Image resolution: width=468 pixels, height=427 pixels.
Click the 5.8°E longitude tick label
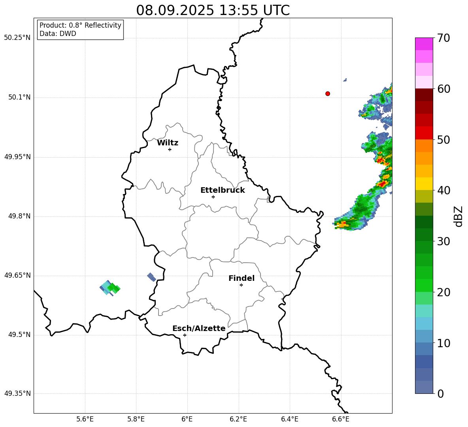[x=136, y=419]
